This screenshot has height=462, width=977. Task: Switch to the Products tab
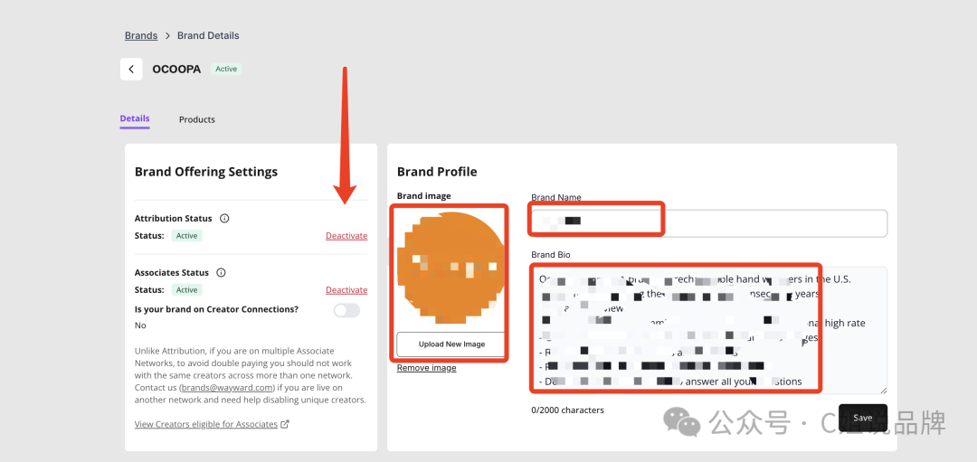click(x=196, y=119)
